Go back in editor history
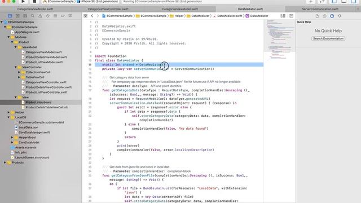This screenshot has width=361, height=203. [92, 16]
